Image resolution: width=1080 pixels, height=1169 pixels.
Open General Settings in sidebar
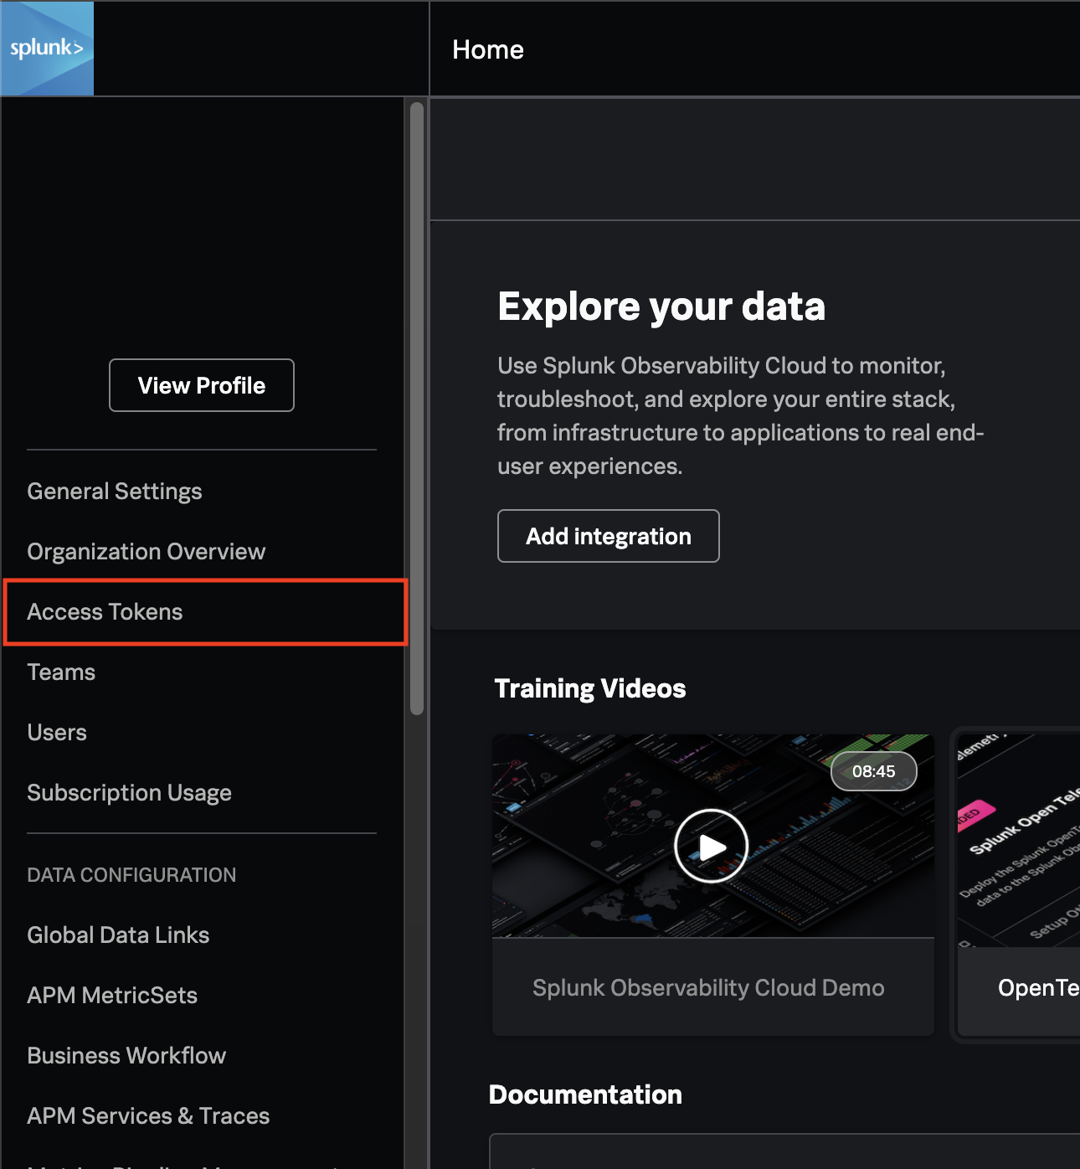click(x=115, y=491)
